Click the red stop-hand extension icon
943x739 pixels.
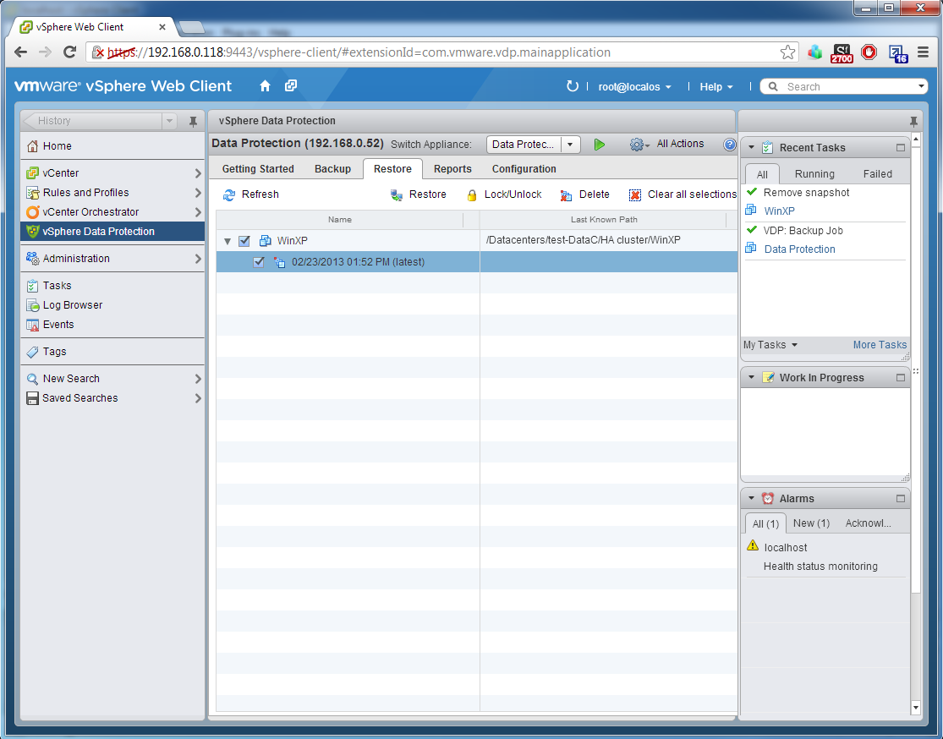click(869, 52)
